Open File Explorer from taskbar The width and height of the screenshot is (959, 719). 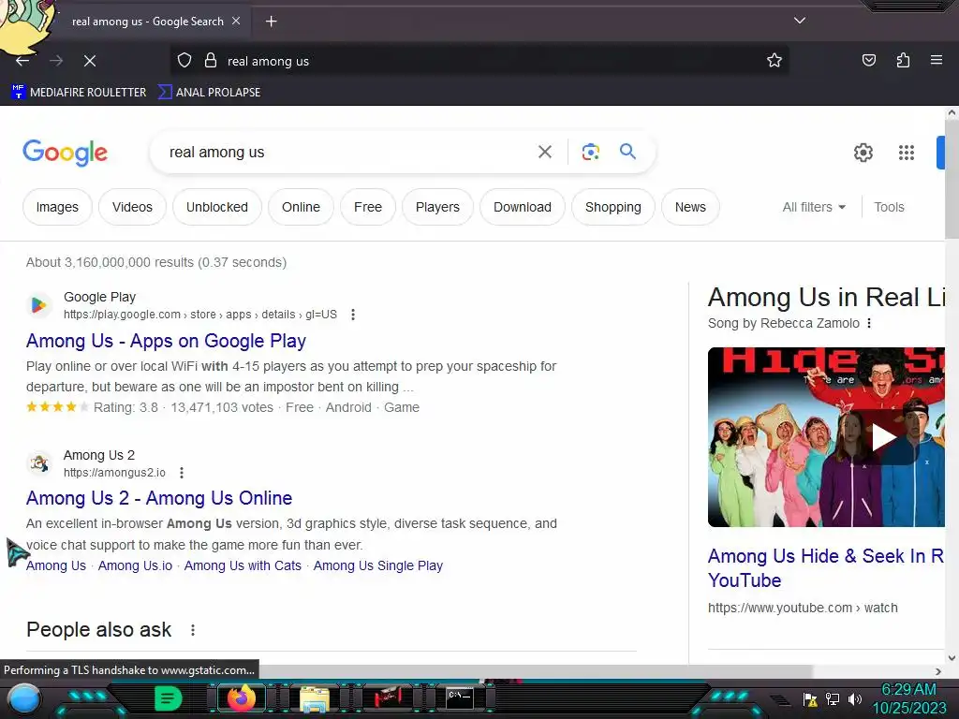[x=314, y=698]
